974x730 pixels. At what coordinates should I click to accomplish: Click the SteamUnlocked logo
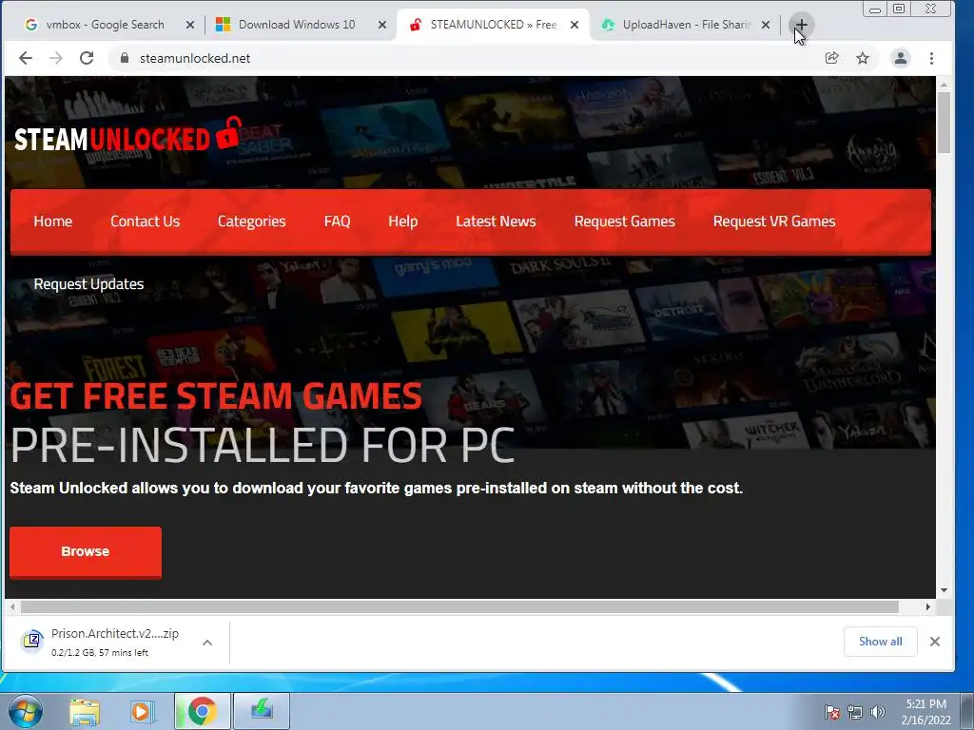click(127, 135)
